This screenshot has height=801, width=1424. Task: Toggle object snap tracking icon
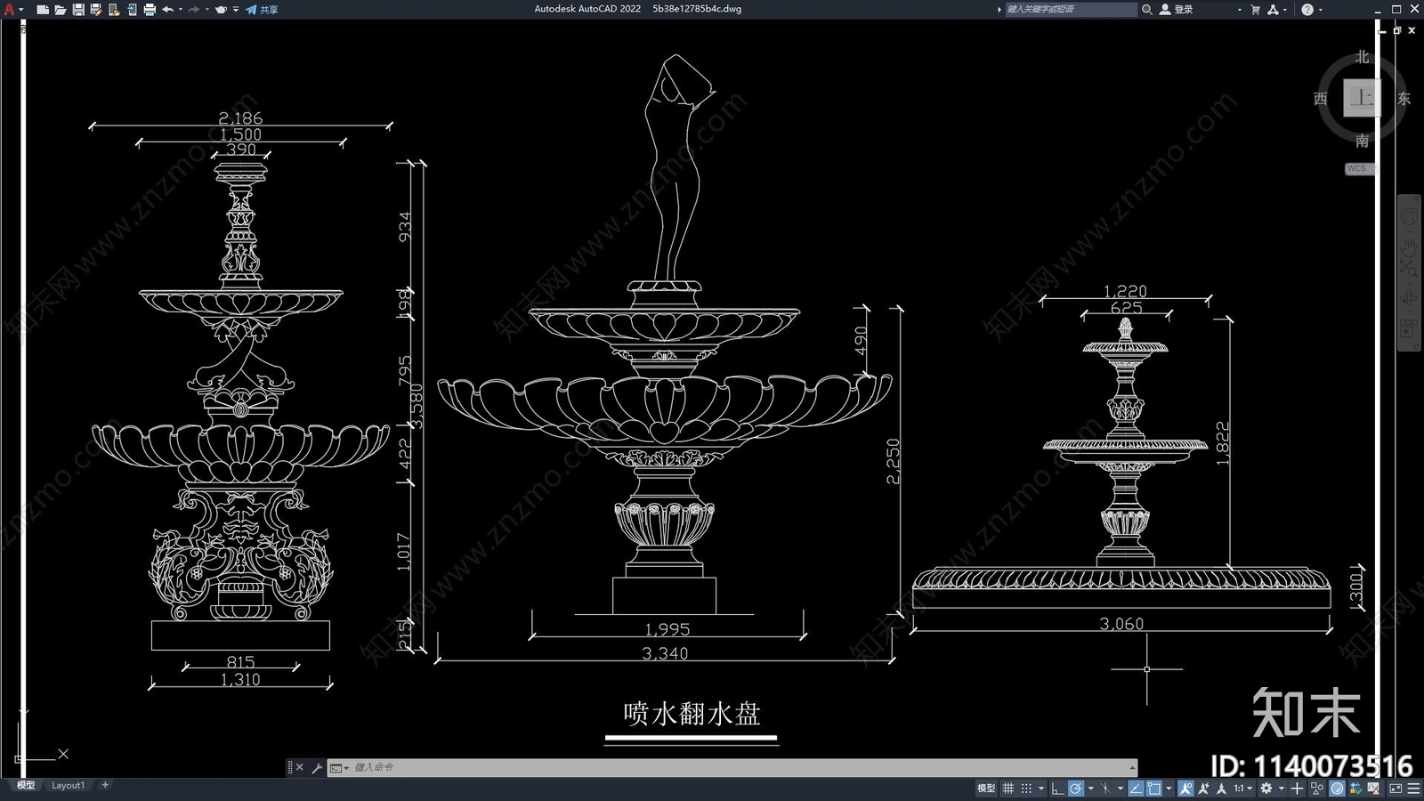click(x=1136, y=789)
